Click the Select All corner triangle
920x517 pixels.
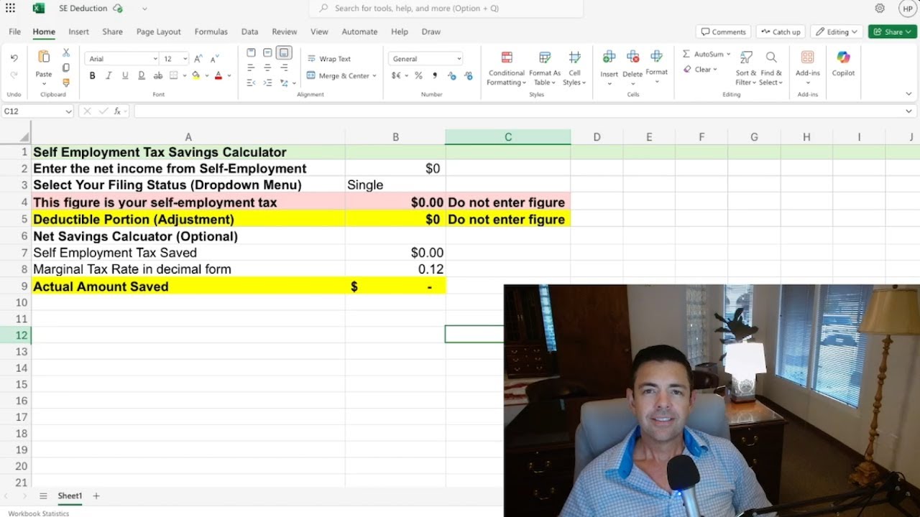24,136
